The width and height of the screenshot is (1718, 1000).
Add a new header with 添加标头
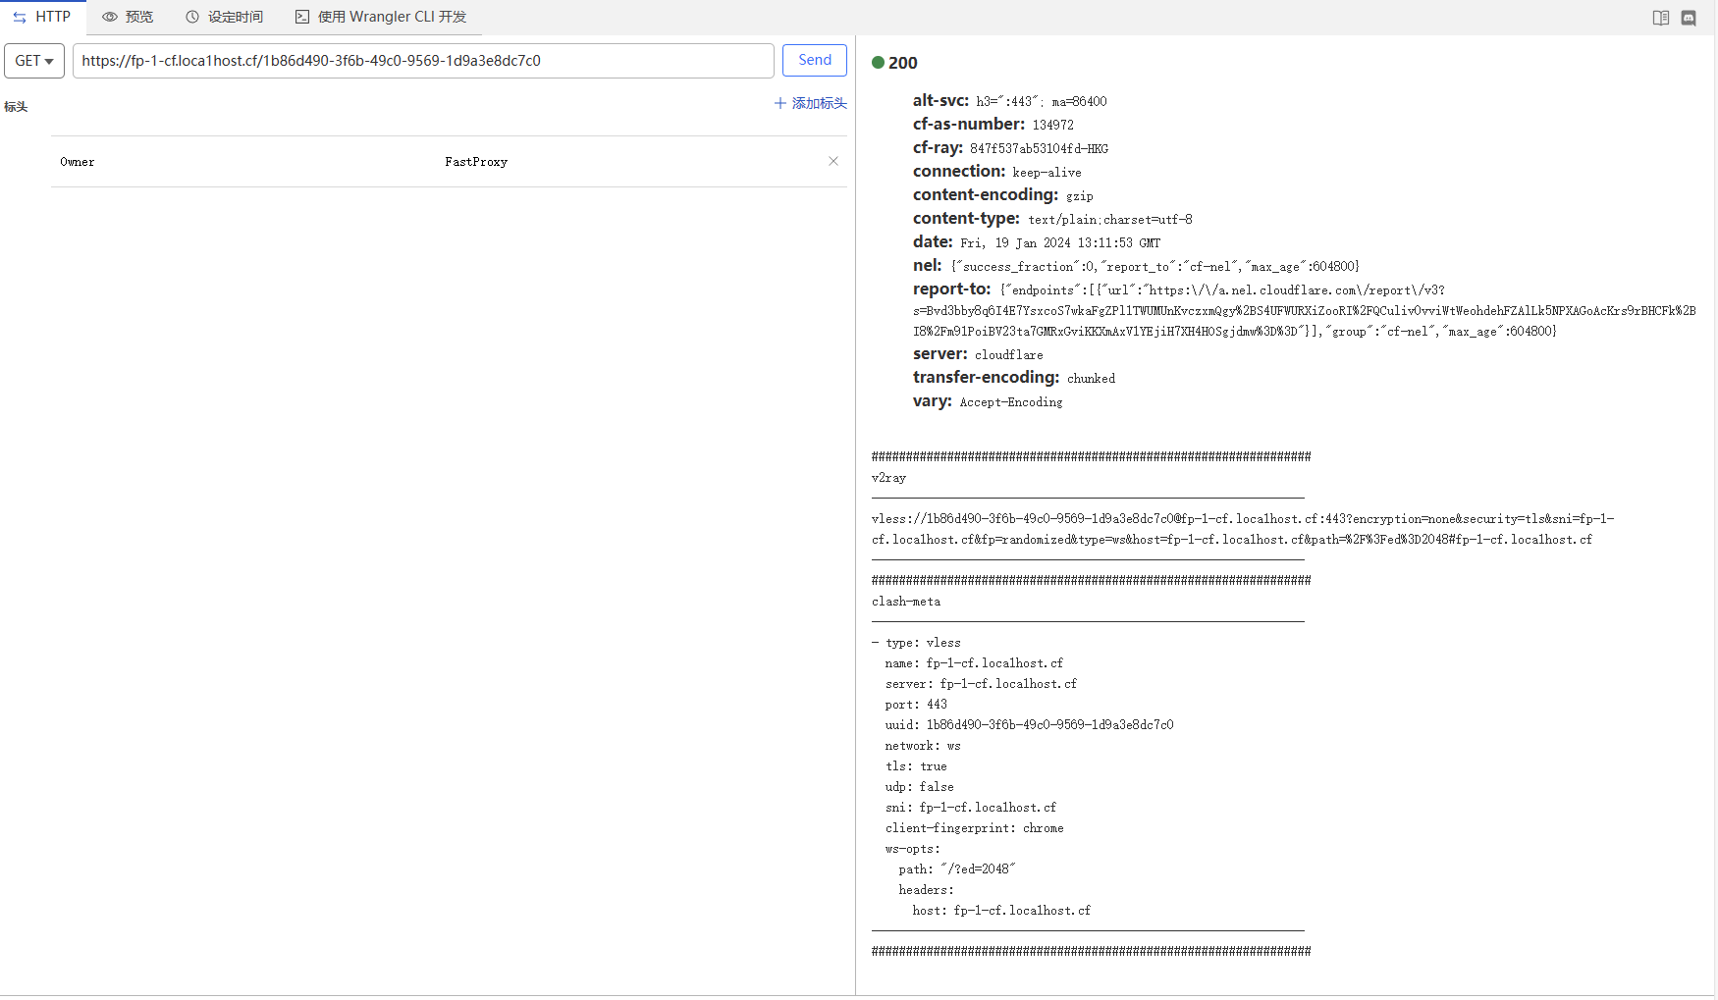(x=810, y=103)
